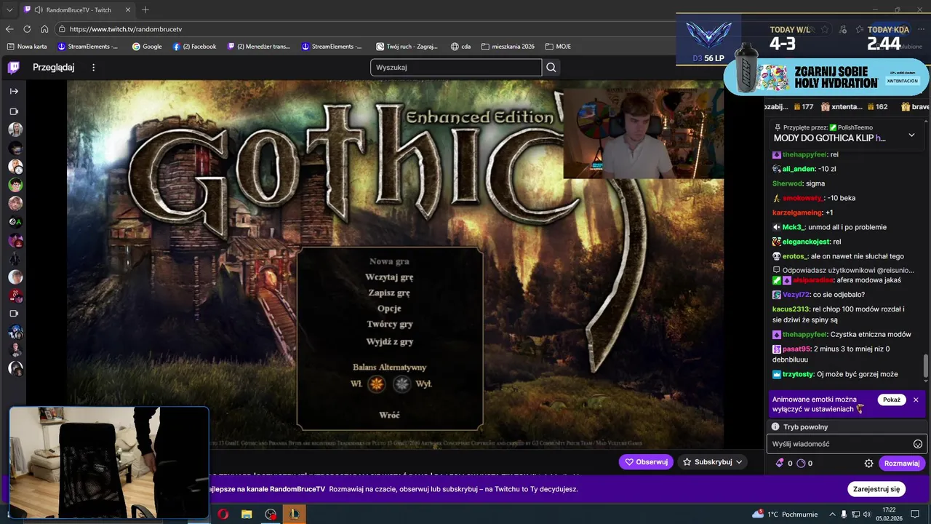
Task: Click chat username Sherwod
Action: (787, 183)
